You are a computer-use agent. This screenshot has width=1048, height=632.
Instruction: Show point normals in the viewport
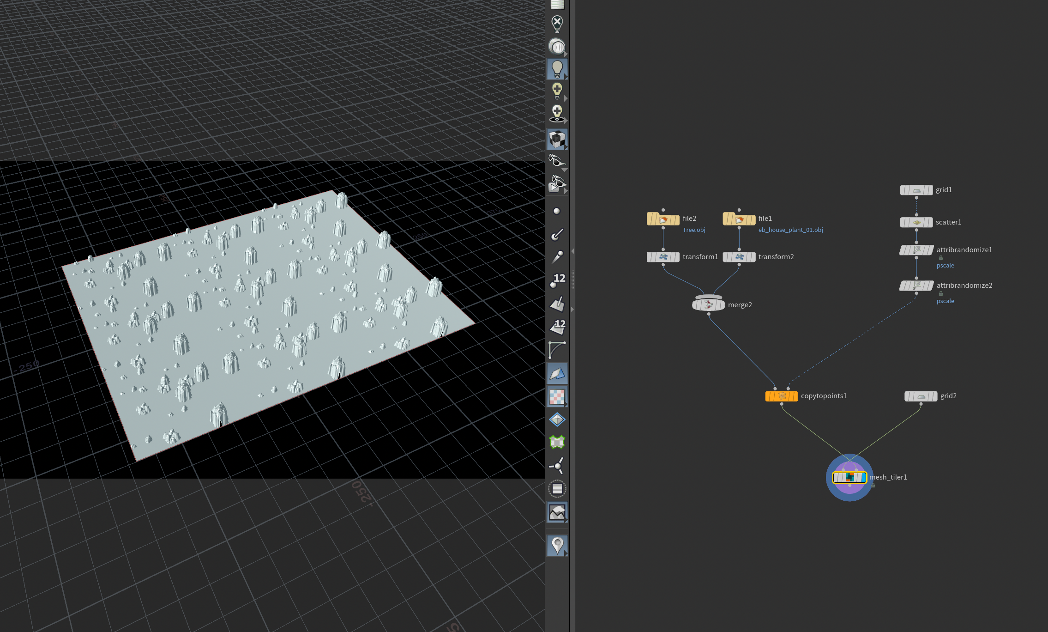click(557, 235)
